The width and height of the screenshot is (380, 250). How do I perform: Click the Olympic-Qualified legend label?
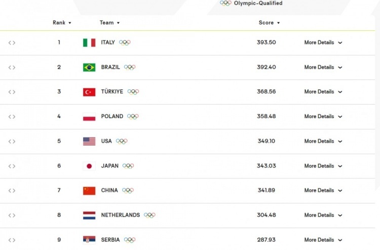(258, 3)
